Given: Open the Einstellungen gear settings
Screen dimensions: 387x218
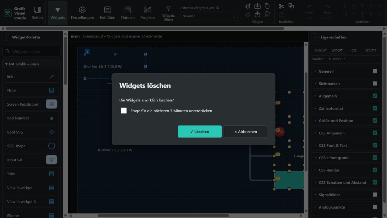Looking at the screenshot, I should pyautogui.click(x=82, y=13).
